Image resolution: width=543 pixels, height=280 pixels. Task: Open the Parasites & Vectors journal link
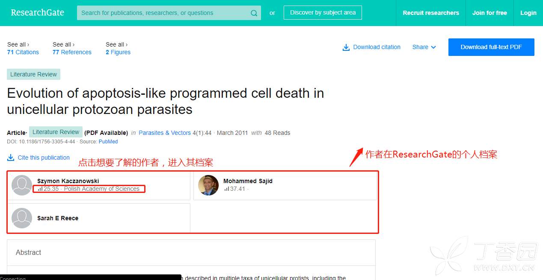click(165, 133)
